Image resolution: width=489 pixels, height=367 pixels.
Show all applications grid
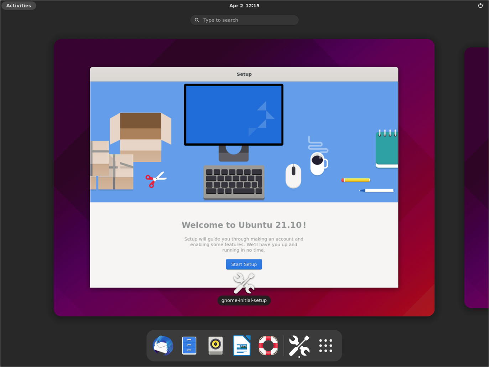pyautogui.click(x=326, y=346)
